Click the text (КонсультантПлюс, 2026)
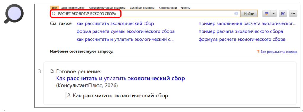 pyautogui.click(x=87, y=86)
